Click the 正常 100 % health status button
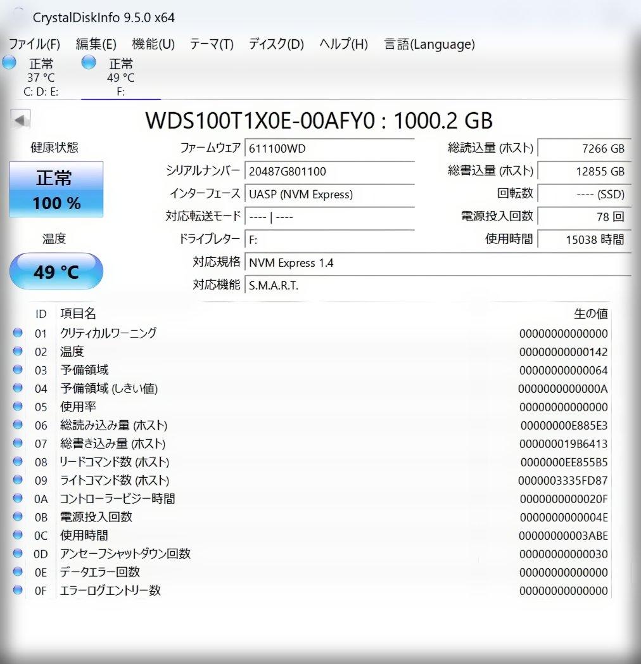 [56, 189]
